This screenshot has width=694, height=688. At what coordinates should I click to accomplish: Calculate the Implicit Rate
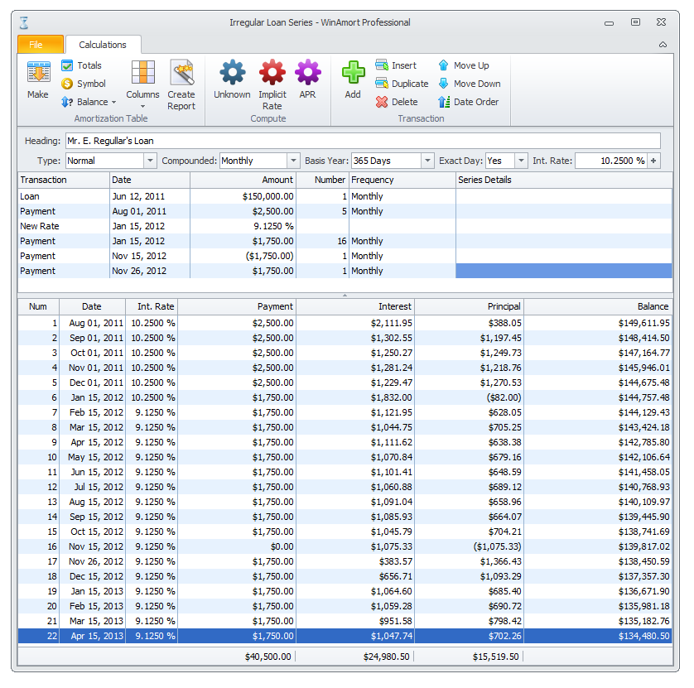coord(272,84)
